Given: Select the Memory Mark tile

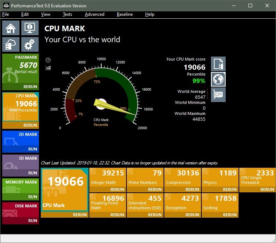Looking at the screenshot, I should point(21,186).
